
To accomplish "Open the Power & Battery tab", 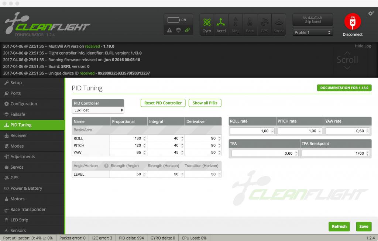I will pyautogui.click(x=32, y=189).
